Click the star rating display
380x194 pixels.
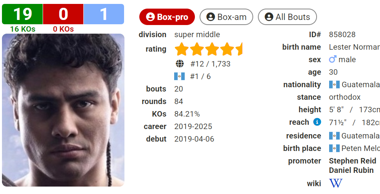click(209, 49)
